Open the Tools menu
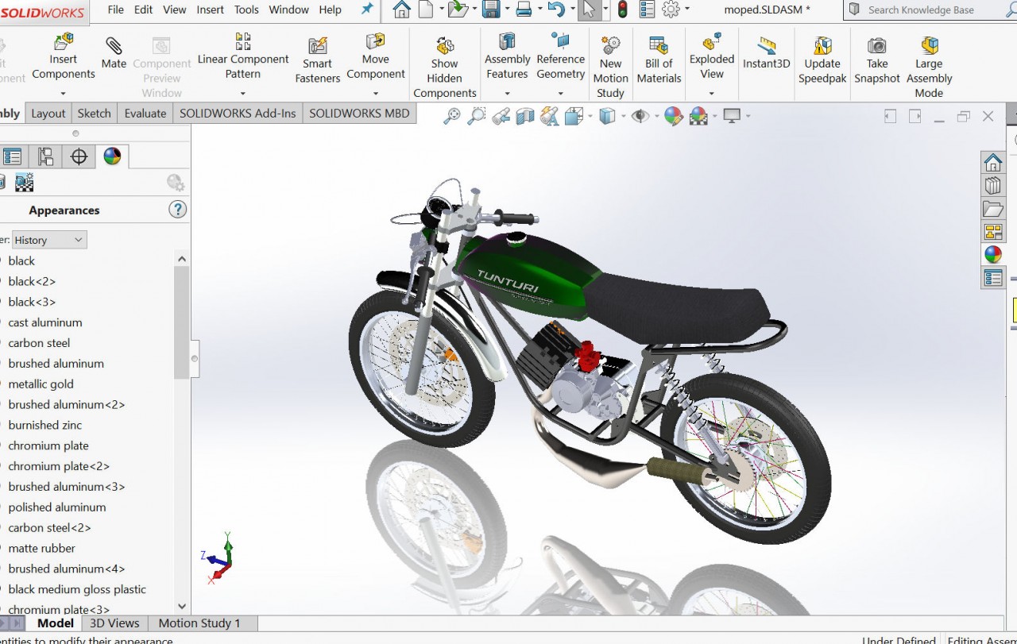Screen dimensions: 1017x644 tap(246, 10)
